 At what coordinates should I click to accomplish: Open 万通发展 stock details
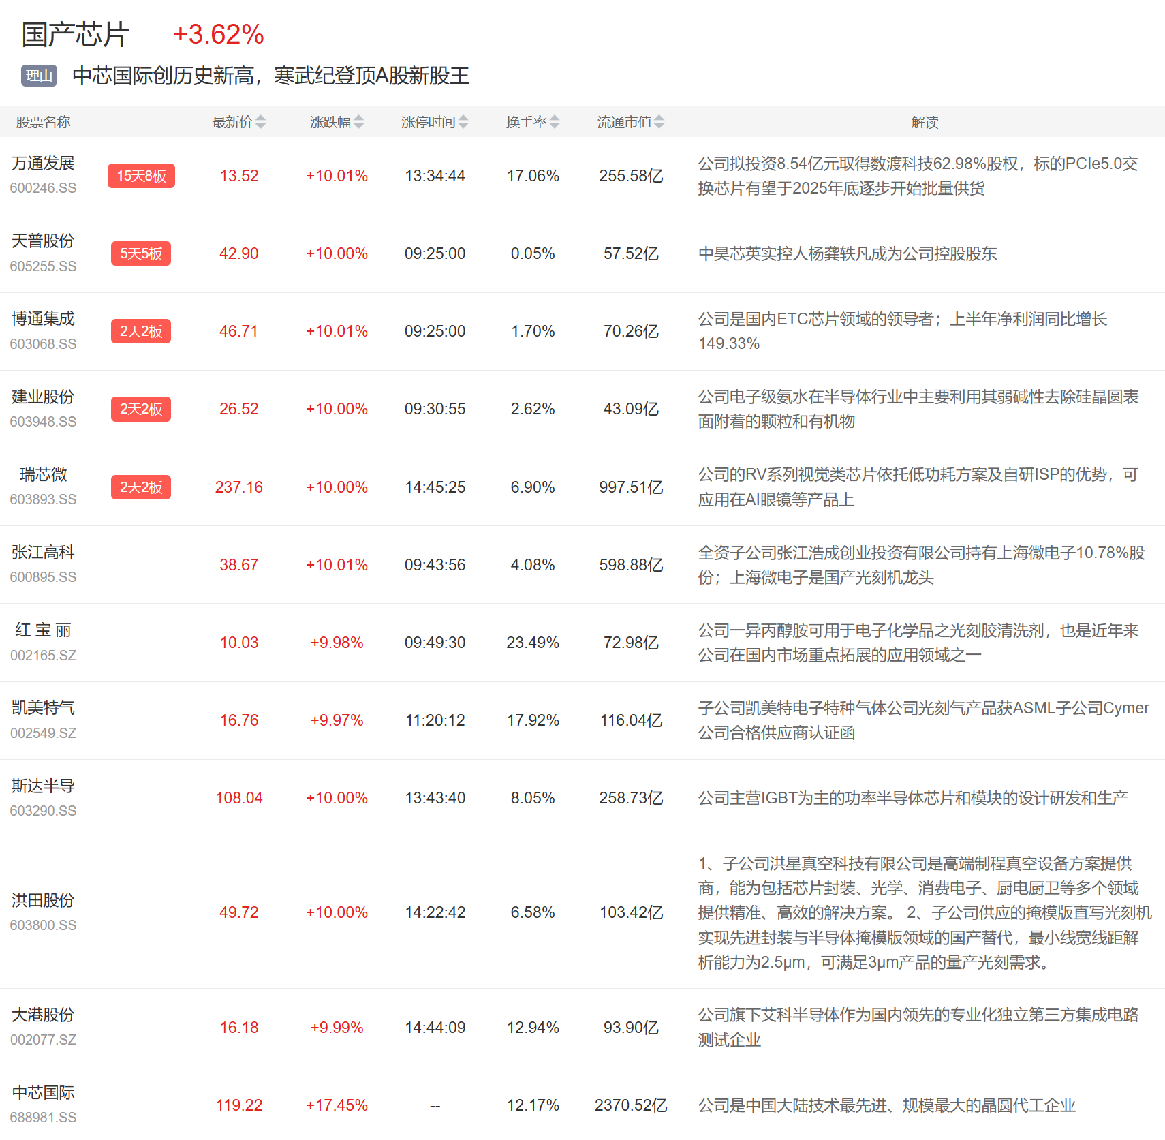click(43, 164)
